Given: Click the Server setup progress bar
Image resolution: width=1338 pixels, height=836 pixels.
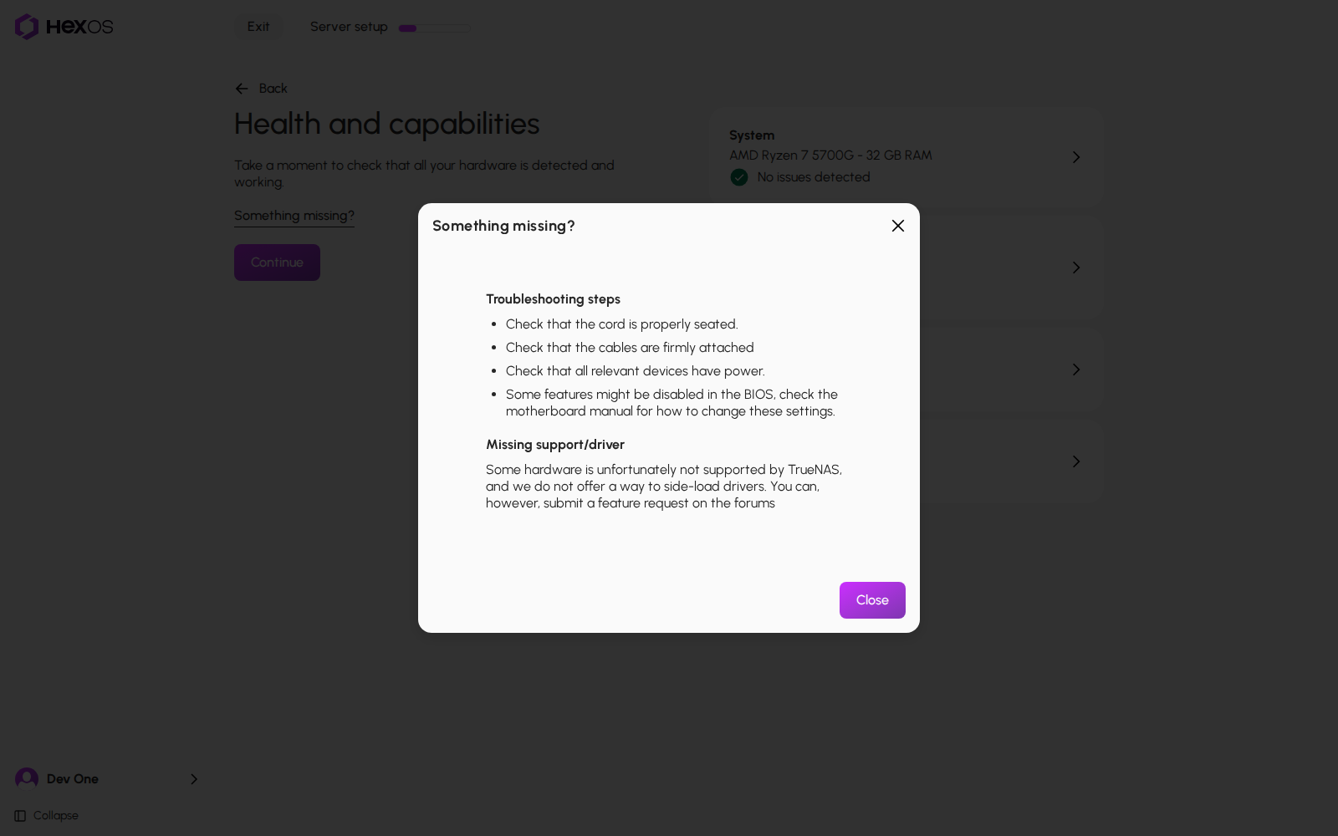Looking at the screenshot, I should [x=434, y=28].
